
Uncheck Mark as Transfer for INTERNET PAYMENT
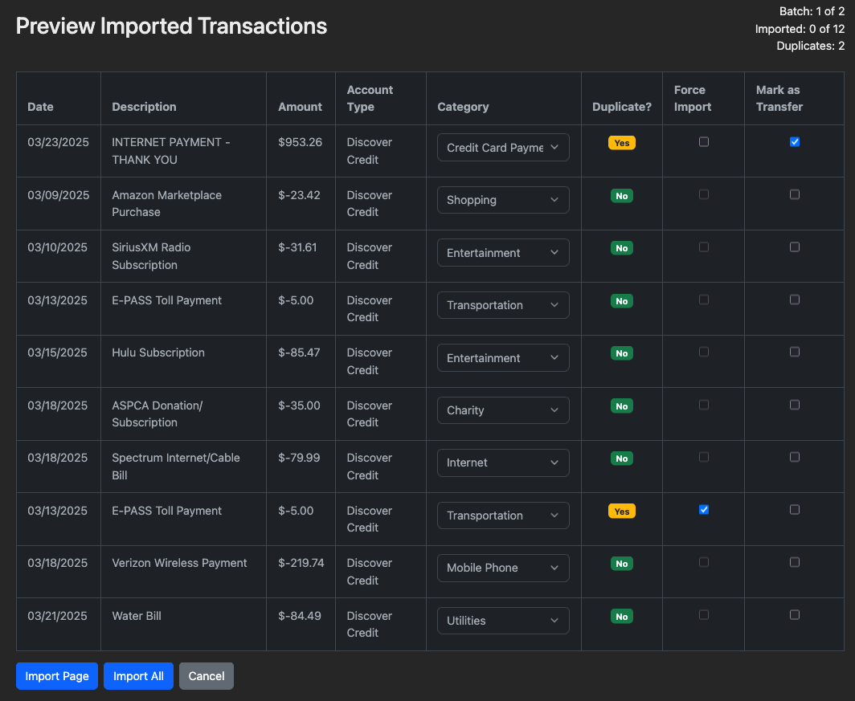tap(795, 142)
